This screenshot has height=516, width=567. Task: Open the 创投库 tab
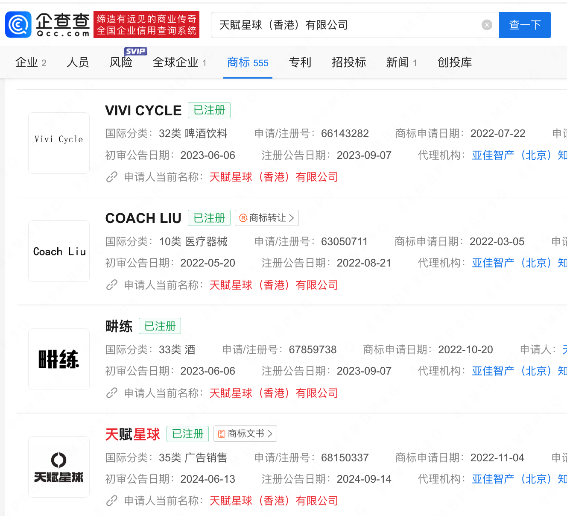click(455, 62)
